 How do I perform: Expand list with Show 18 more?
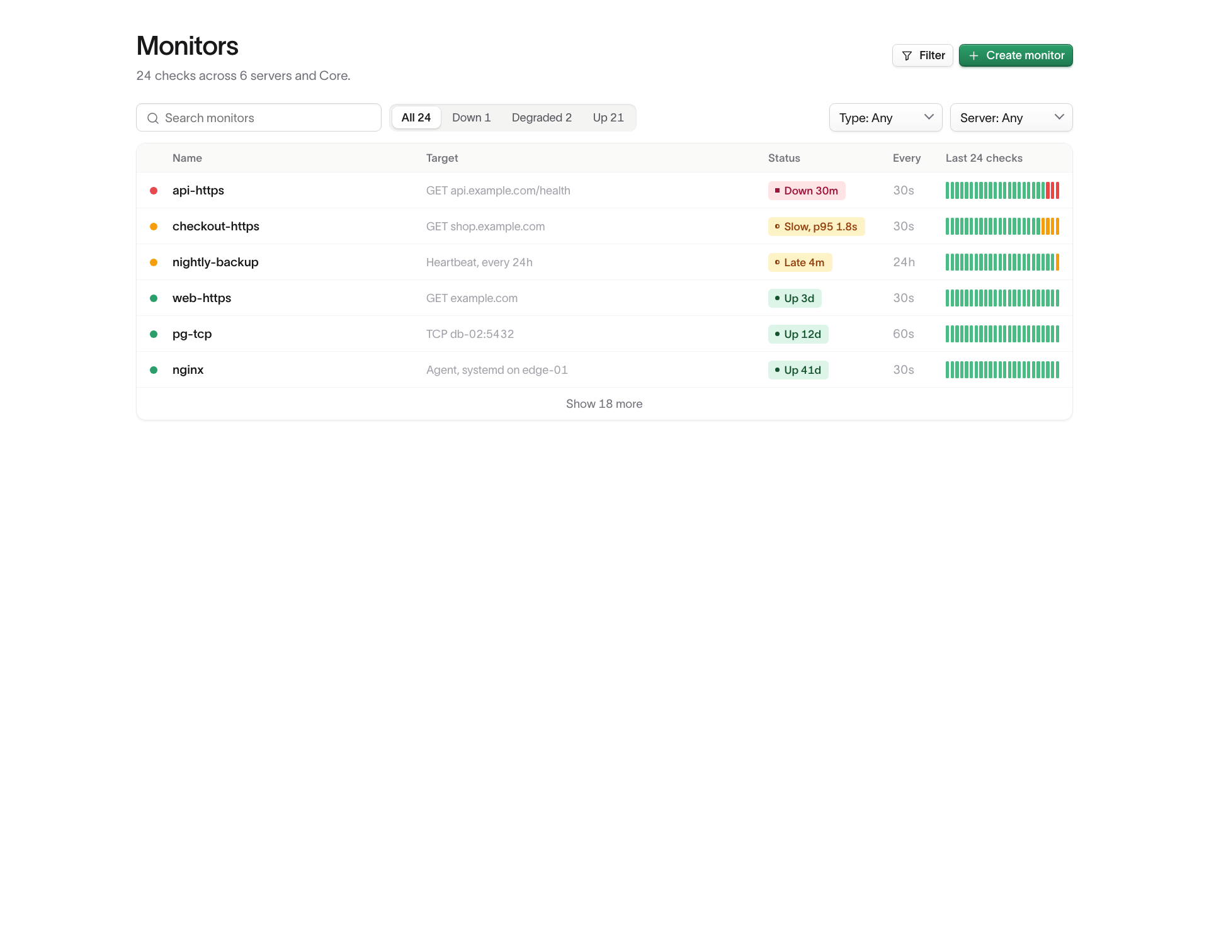click(604, 404)
